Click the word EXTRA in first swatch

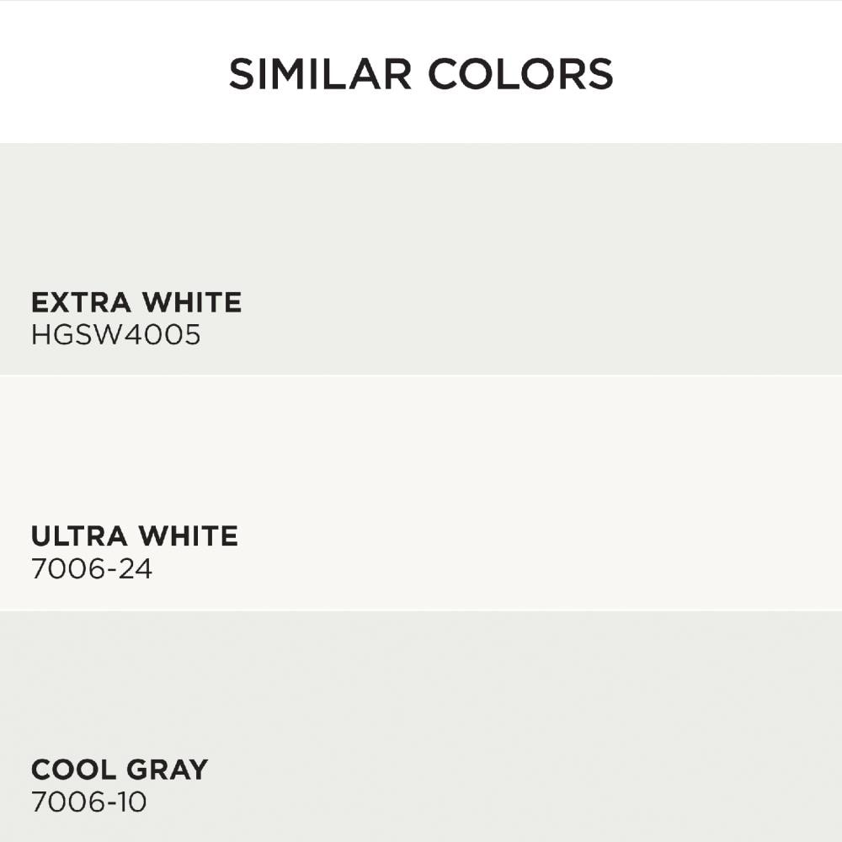(x=81, y=302)
